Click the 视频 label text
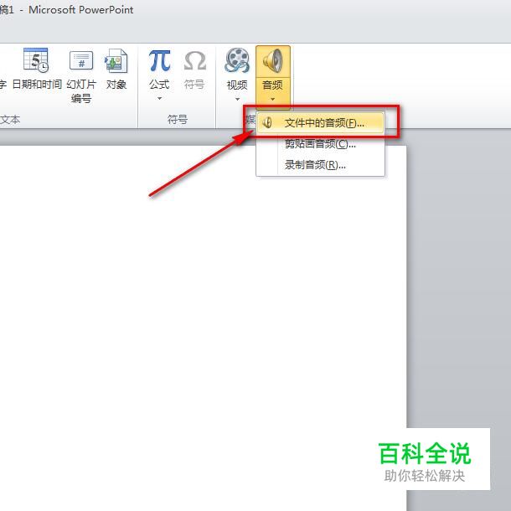This screenshot has width=511, height=511. click(x=237, y=85)
